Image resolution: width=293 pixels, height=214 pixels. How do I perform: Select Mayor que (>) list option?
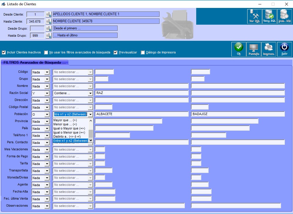pyautogui.click(x=65, y=120)
